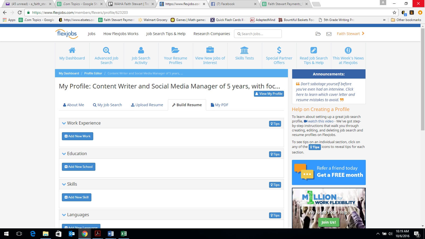Open Excel from the taskbar
The width and height of the screenshot is (425, 239).
[124, 234]
